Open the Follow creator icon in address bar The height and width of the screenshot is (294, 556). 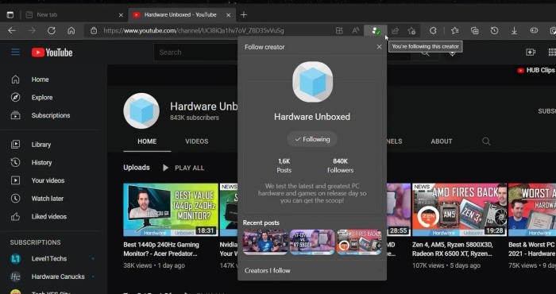click(376, 31)
